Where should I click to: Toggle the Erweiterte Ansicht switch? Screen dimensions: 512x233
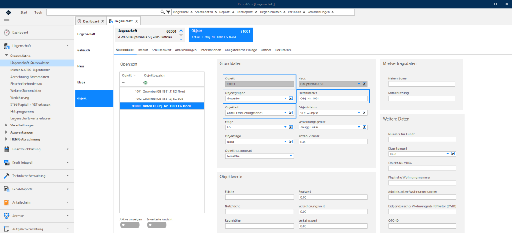156,225
